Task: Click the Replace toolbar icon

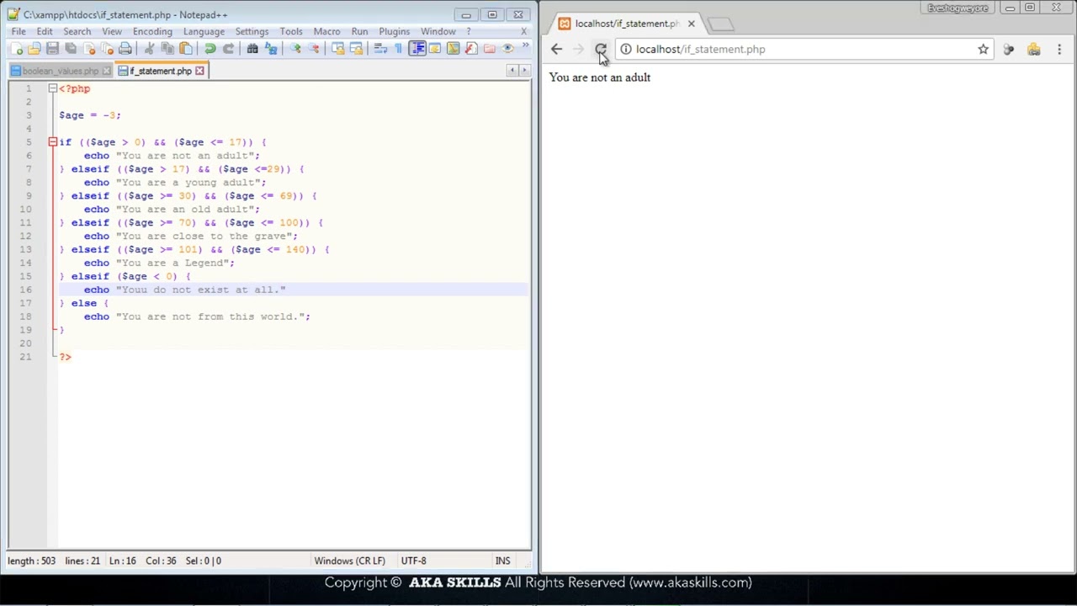Action: [271, 49]
